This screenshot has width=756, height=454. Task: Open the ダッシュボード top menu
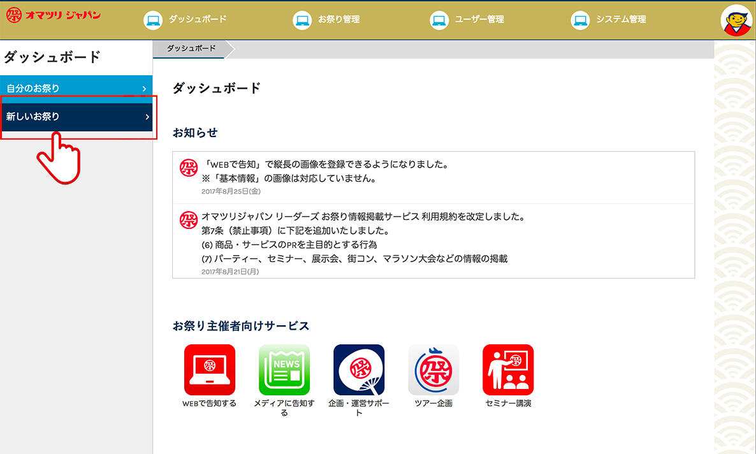pyautogui.click(x=198, y=20)
